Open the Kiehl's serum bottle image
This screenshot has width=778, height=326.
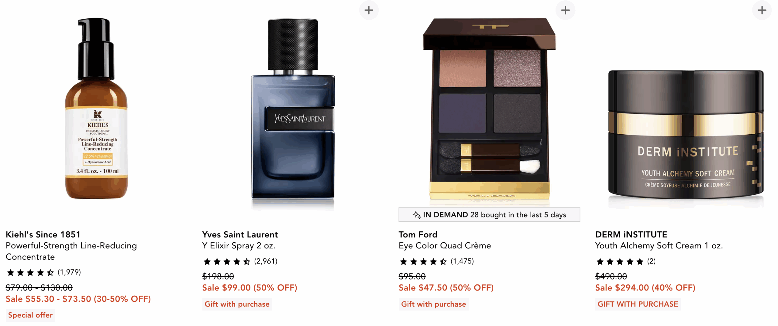(x=96, y=108)
